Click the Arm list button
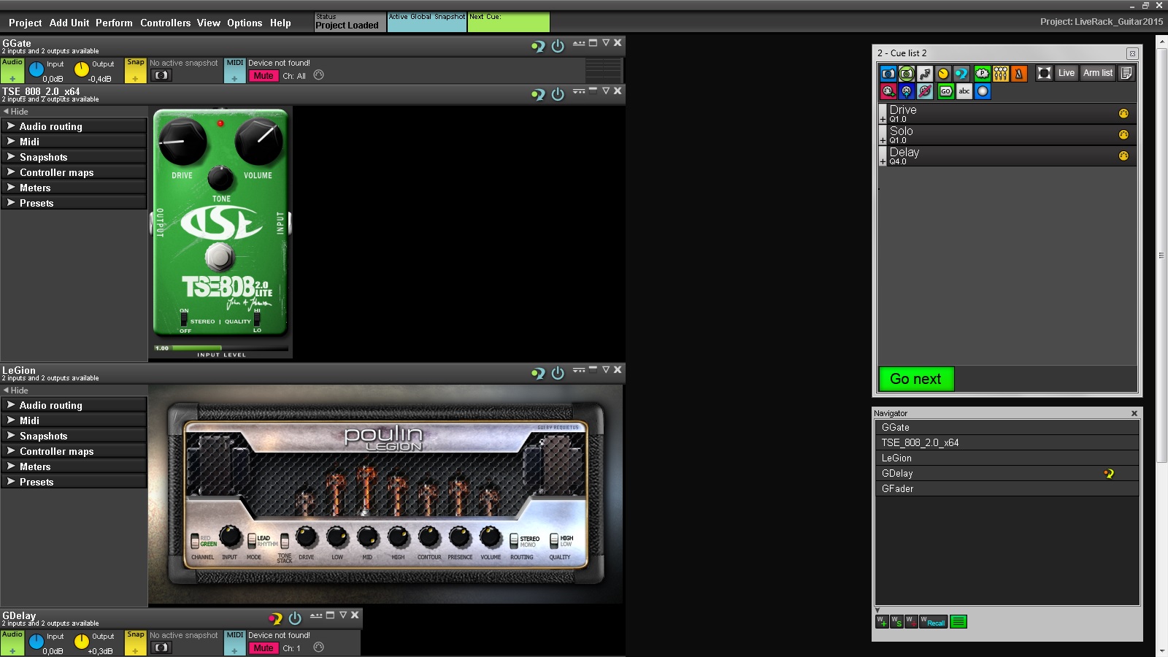Screen dimensions: 1168x657 pyautogui.click(x=1097, y=73)
